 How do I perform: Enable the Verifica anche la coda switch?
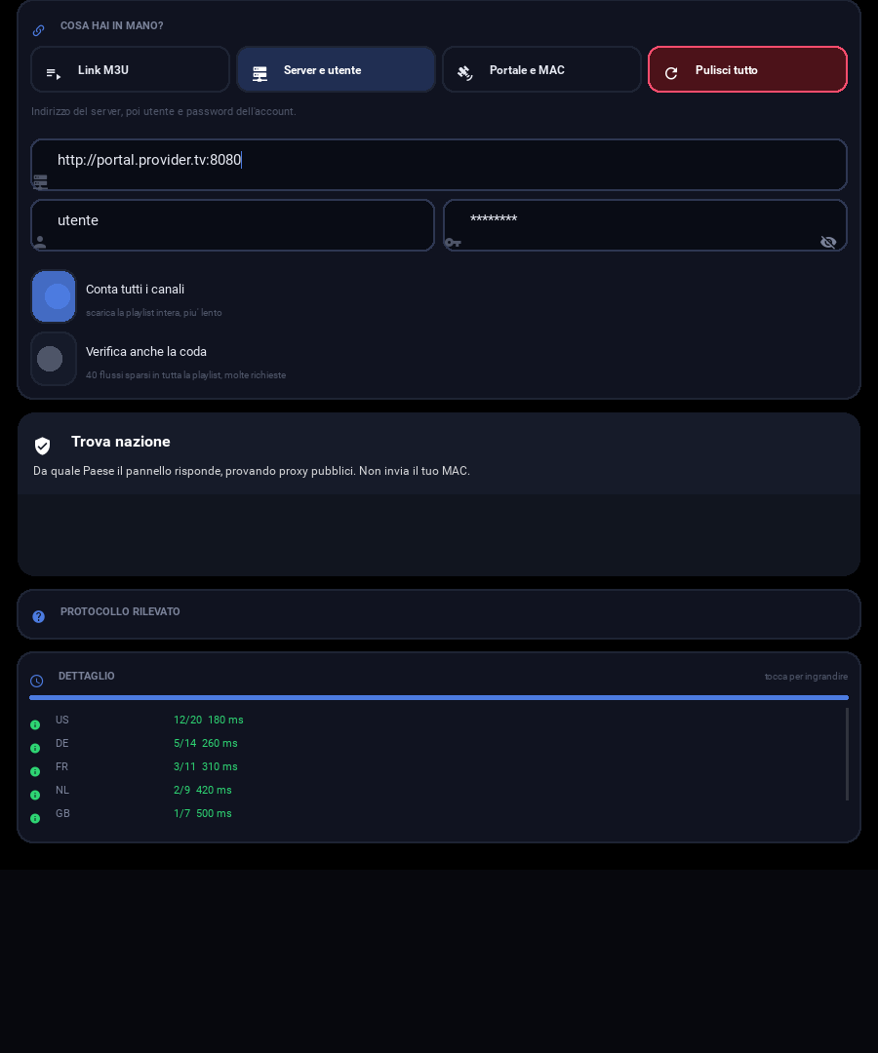coord(54,359)
